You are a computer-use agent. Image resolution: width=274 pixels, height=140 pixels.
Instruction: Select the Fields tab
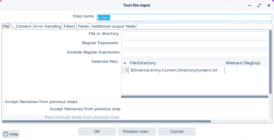coord(83,26)
